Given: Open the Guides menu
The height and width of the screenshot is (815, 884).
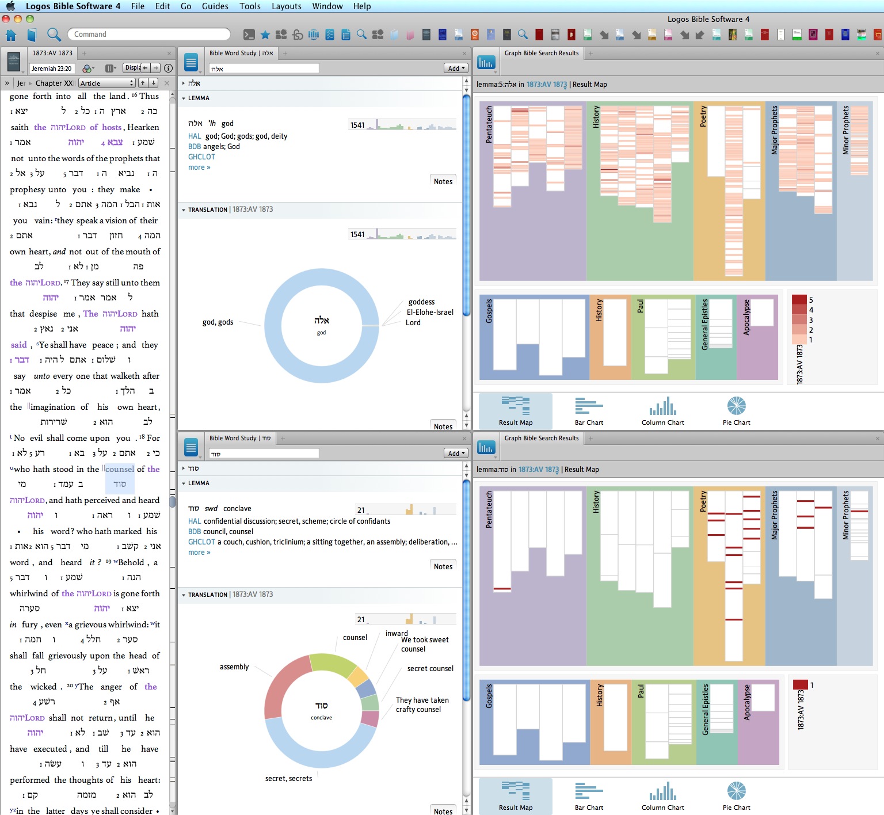Looking at the screenshot, I should pos(215,6).
